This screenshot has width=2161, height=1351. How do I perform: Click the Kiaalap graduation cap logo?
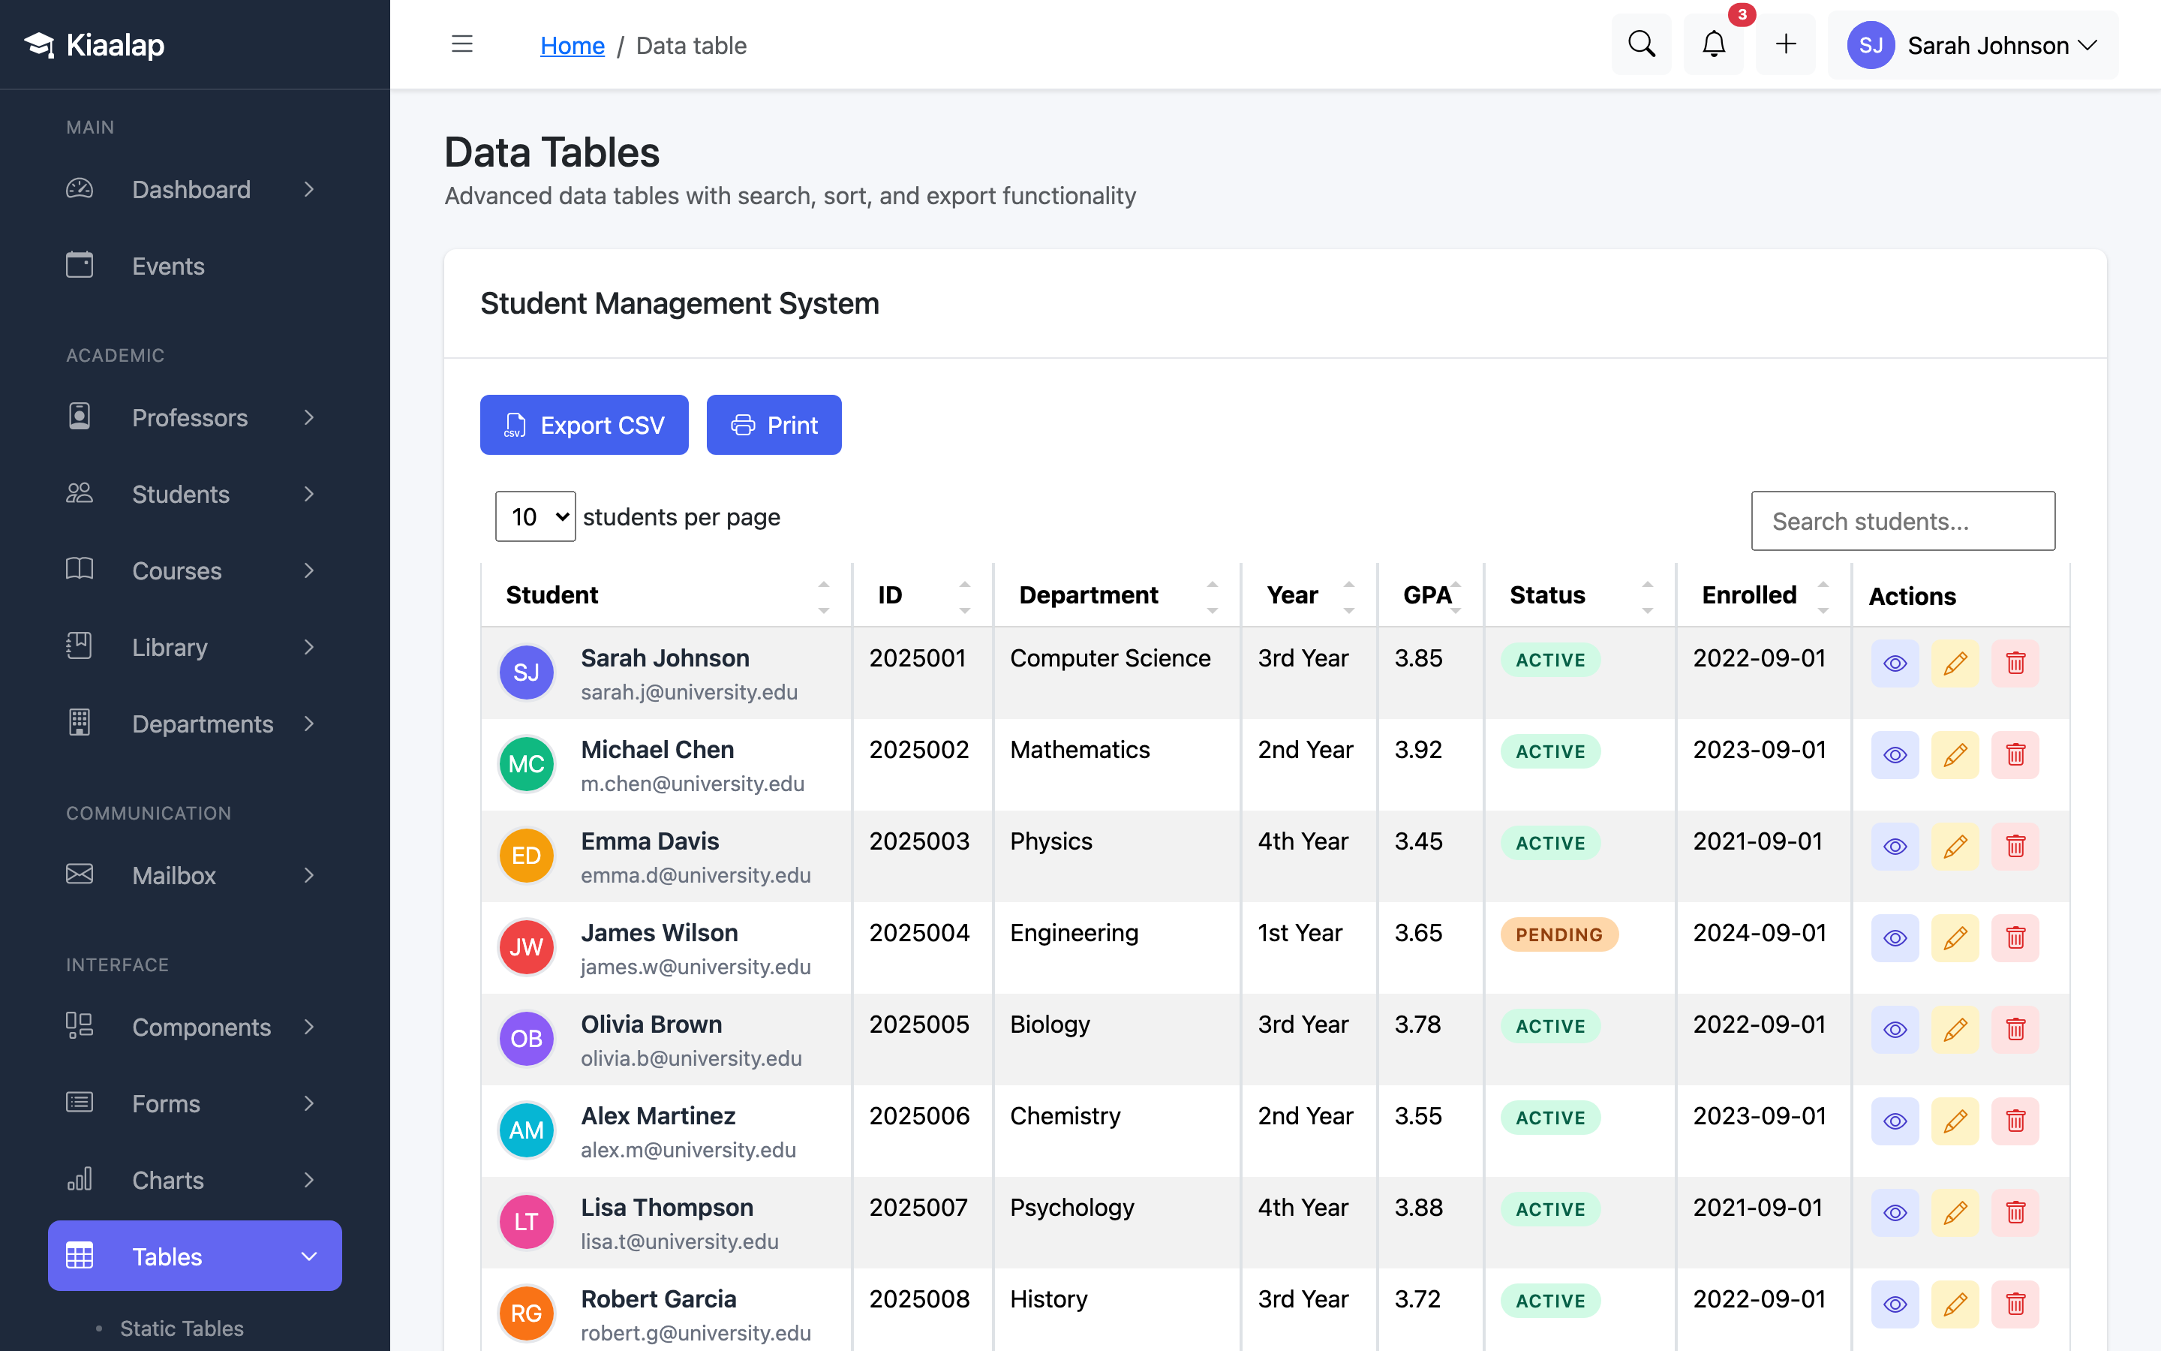point(39,45)
